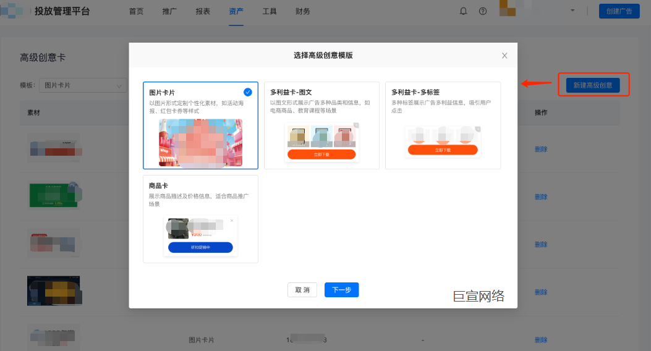Click the platform logo beside 投放管理平台
The height and width of the screenshot is (351, 651).
[12, 11]
